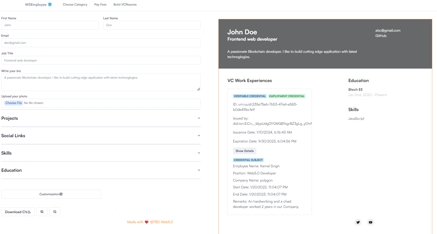Expand the Education accordion section

click(101, 170)
